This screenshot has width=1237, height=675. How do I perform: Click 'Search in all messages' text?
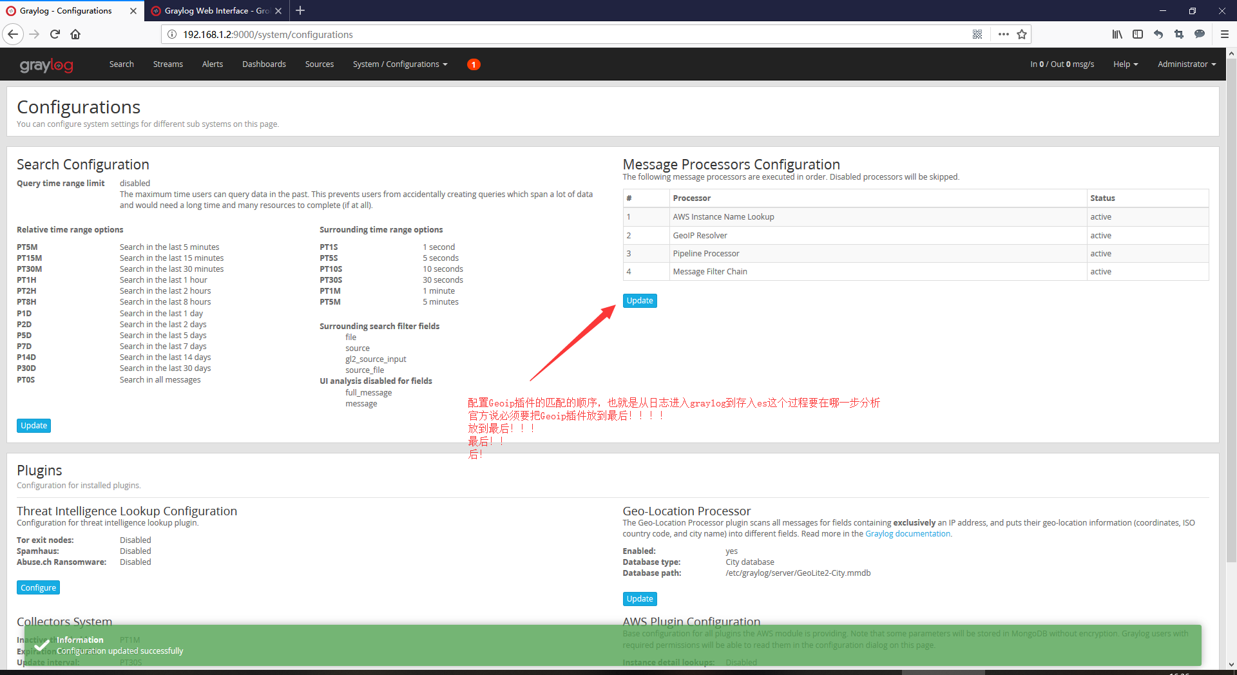click(160, 380)
